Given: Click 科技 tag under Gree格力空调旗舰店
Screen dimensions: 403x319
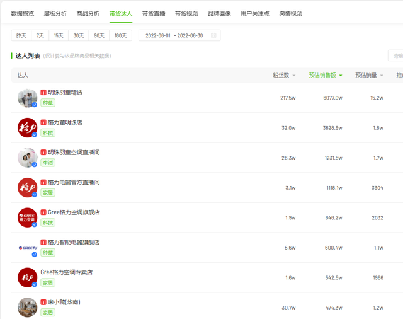Looking at the screenshot, I should [x=48, y=223].
